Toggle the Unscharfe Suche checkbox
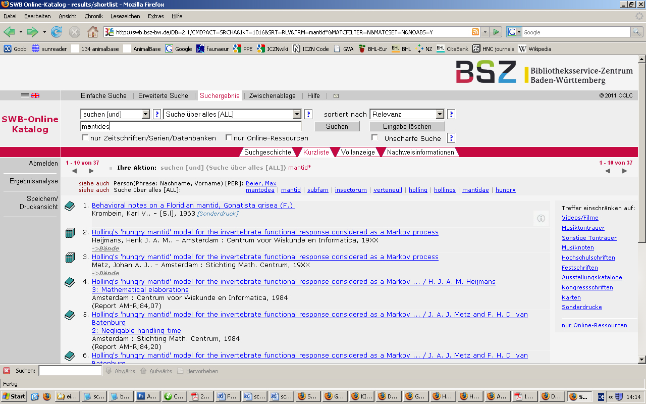This screenshot has height=404, width=646. point(374,137)
